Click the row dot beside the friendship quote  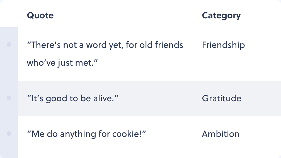coord(9,45)
